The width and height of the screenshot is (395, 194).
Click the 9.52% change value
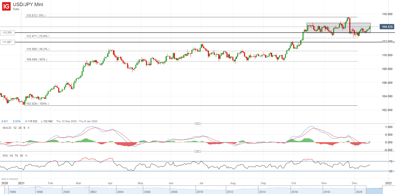click(17, 121)
